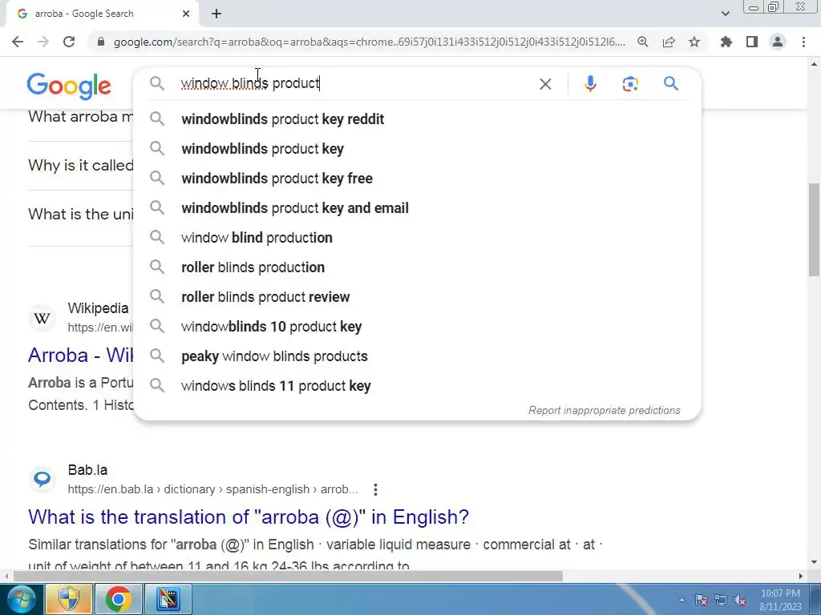821x615 pixels.
Task: Select 'windowblinds 10 product key' suggestion
Action: pos(417,327)
